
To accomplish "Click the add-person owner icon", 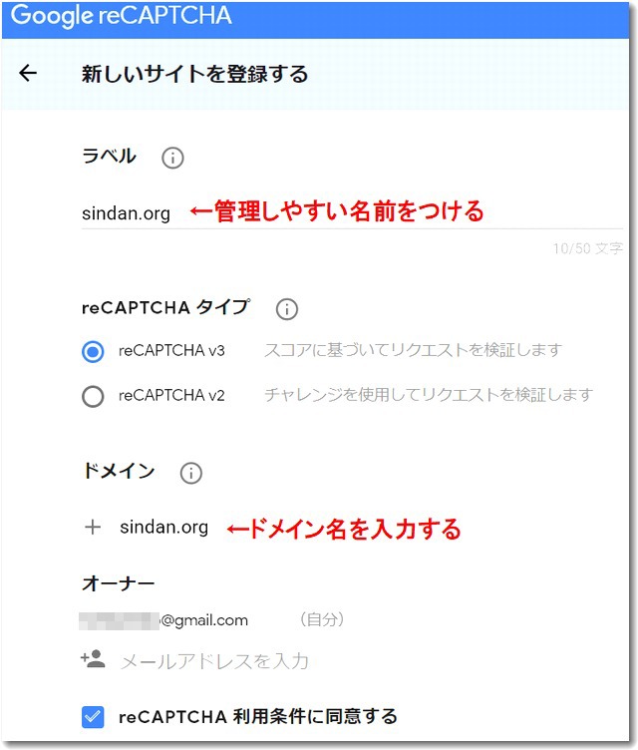I will (93, 659).
